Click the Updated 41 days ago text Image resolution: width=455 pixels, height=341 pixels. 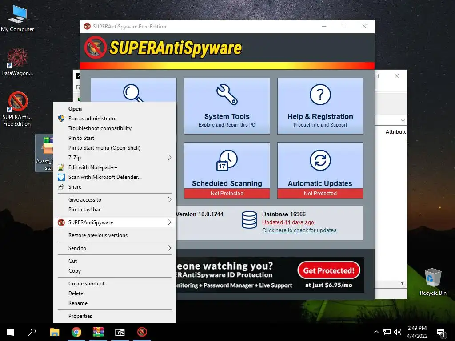(x=288, y=222)
